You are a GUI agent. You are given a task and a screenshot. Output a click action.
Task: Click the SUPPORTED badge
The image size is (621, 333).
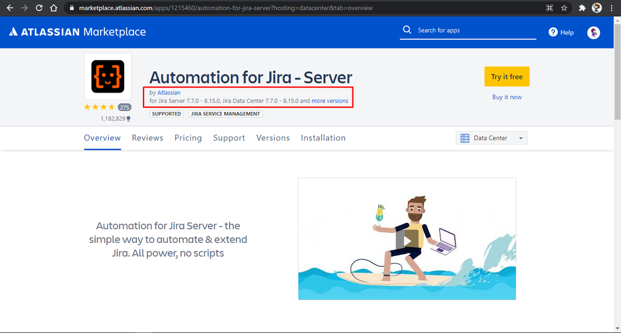(x=167, y=114)
